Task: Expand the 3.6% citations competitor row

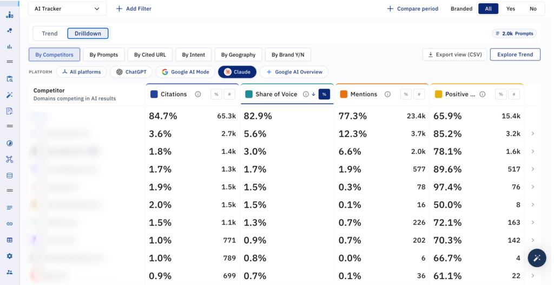Action: coord(533,134)
